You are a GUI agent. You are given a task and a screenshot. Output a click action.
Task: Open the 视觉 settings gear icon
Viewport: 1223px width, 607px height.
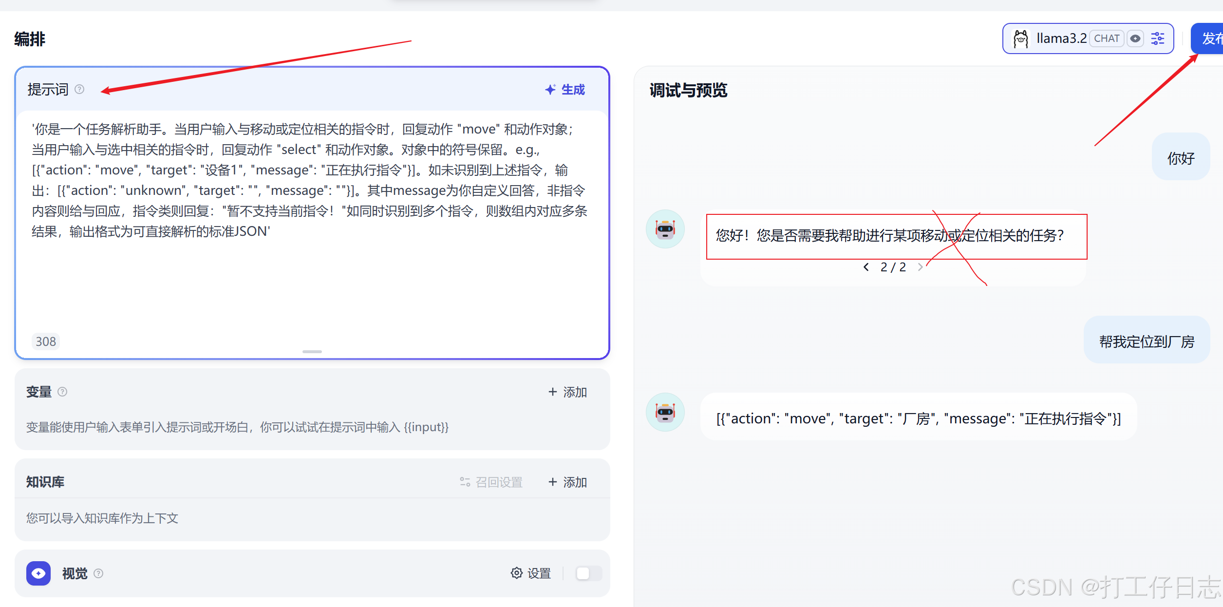click(x=517, y=573)
